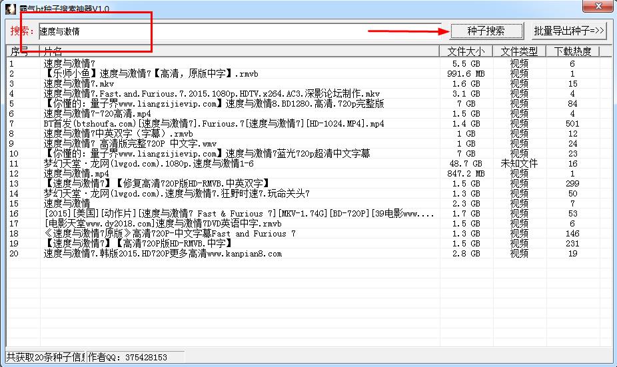The width and height of the screenshot is (617, 367).
Task: Click the 批量导出种子=>> button
Action: 569,31
